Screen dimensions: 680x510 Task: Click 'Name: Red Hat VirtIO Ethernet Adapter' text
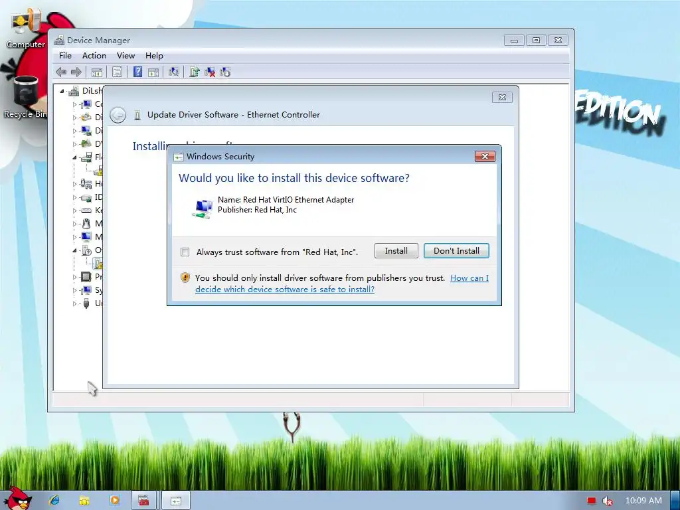[286, 199]
